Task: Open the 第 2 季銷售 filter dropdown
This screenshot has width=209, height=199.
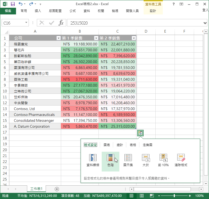Action: coord(134,38)
